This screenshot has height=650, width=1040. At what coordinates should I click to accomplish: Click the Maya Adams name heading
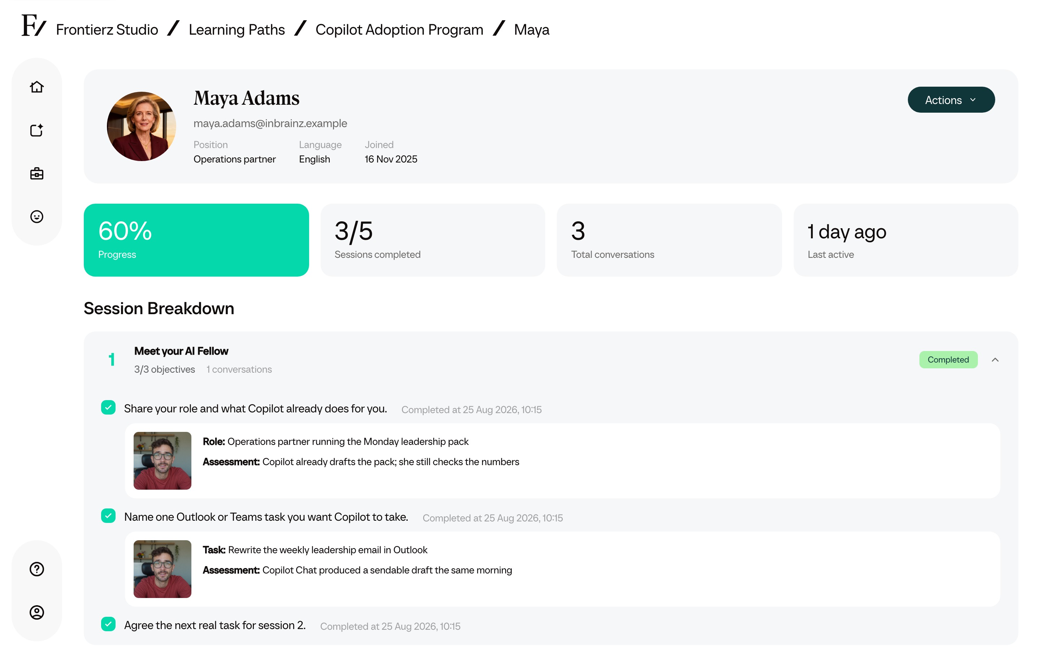pos(246,98)
